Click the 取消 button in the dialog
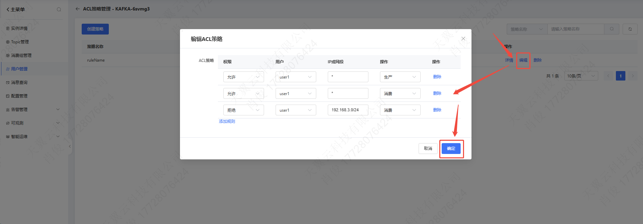Image resolution: width=643 pixels, height=224 pixels. pyautogui.click(x=428, y=149)
